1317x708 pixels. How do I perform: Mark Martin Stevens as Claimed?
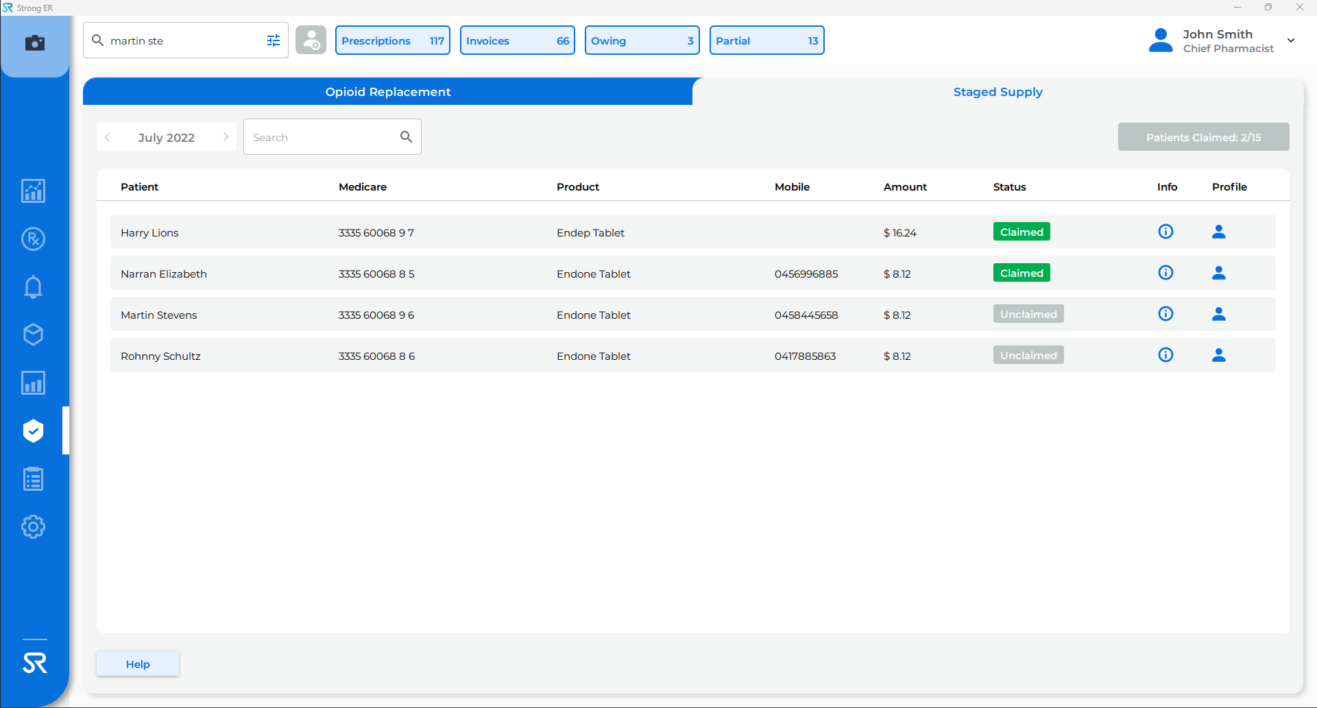pyautogui.click(x=1028, y=313)
